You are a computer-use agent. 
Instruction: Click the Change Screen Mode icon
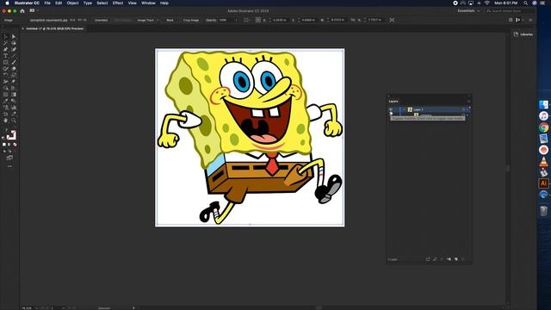tap(9, 158)
